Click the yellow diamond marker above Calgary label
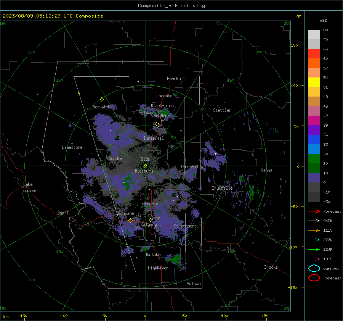343x321 pixels. (151, 220)
